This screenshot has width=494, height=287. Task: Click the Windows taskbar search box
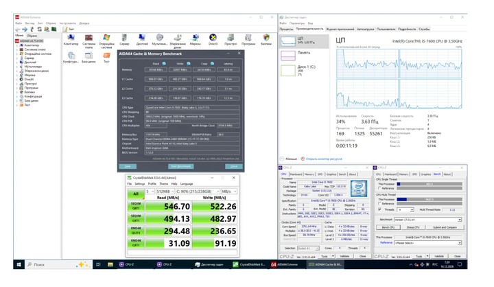58,264
